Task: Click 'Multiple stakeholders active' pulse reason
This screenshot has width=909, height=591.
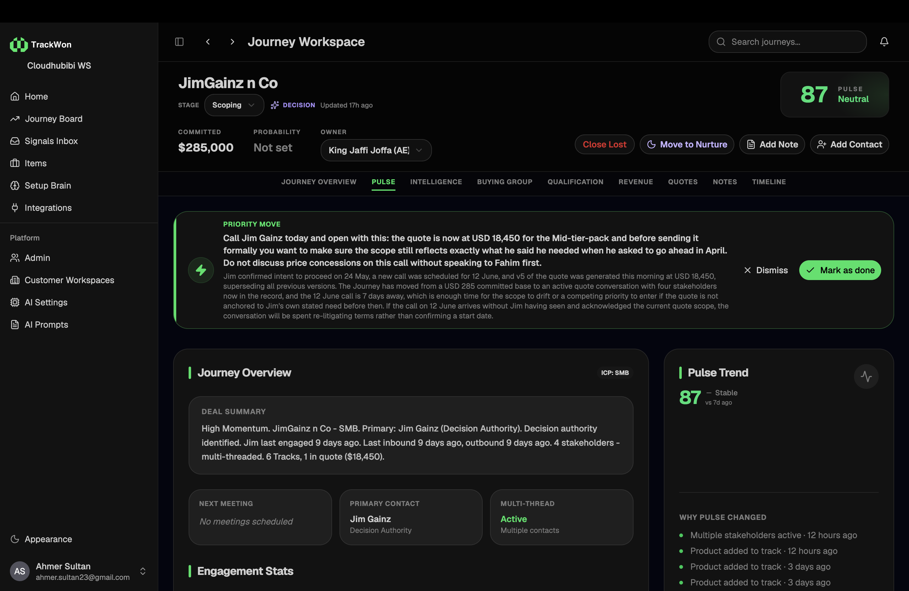Action: coord(773,535)
